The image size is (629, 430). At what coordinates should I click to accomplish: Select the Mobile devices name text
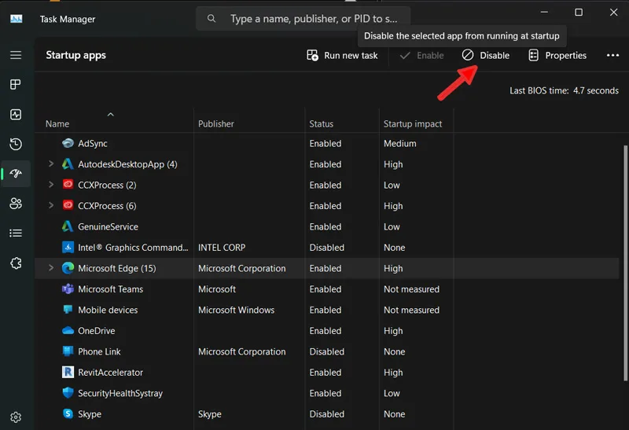click(x=108, y=310)
